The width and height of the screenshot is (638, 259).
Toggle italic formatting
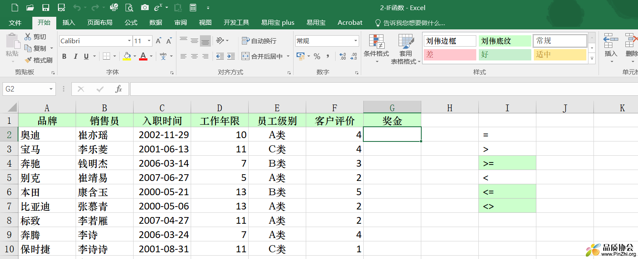tap(76, 56)
